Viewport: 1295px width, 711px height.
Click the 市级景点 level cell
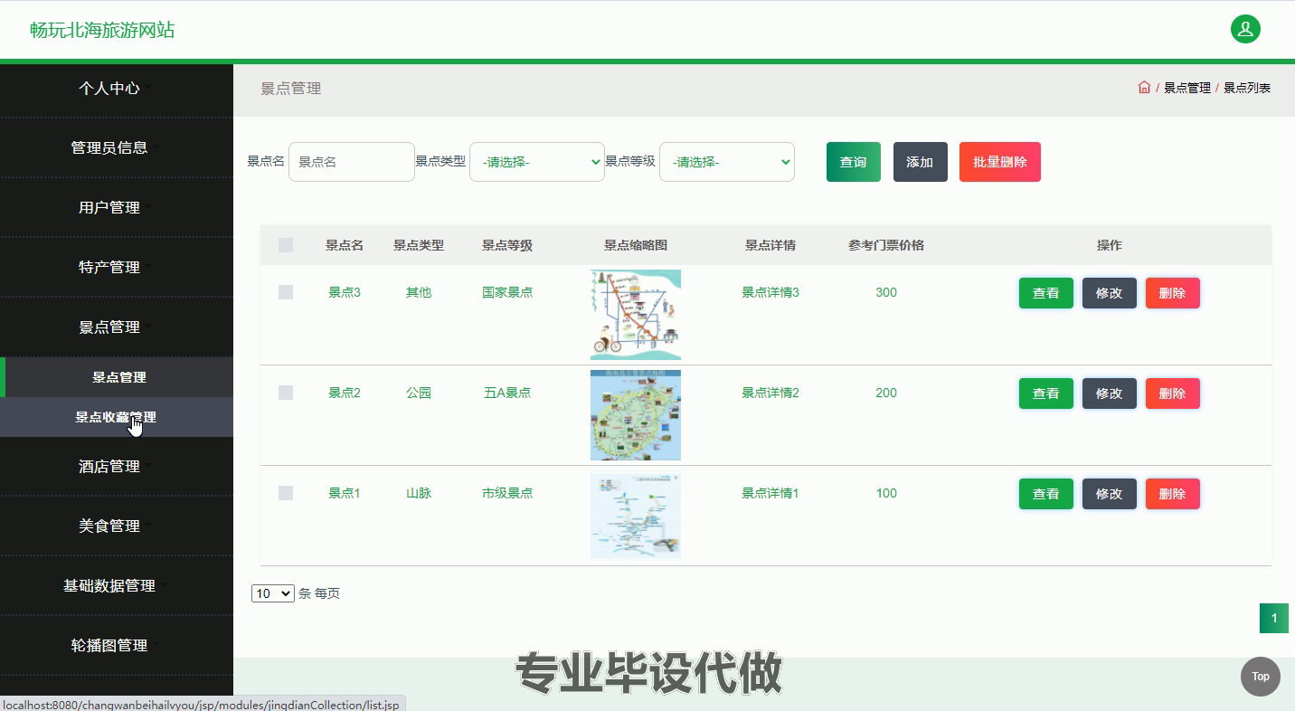(x=507, y=493)
